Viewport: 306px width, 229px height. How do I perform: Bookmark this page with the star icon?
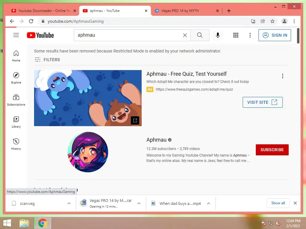coord(273,21)
